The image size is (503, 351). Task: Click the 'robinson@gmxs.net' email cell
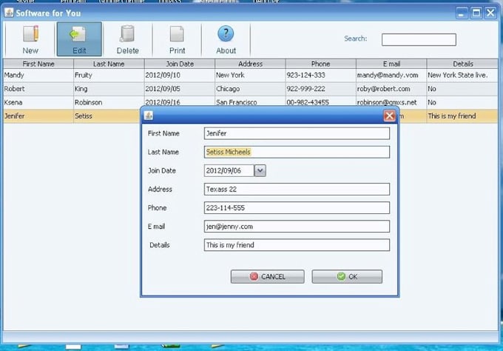pyautogui.click(x=391, y=101)
